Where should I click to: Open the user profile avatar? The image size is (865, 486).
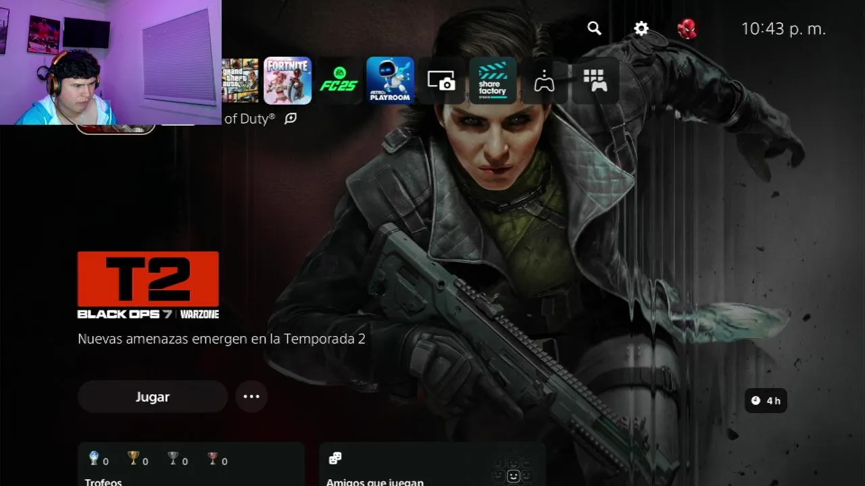pyautogui.click(x=687, y=28)
